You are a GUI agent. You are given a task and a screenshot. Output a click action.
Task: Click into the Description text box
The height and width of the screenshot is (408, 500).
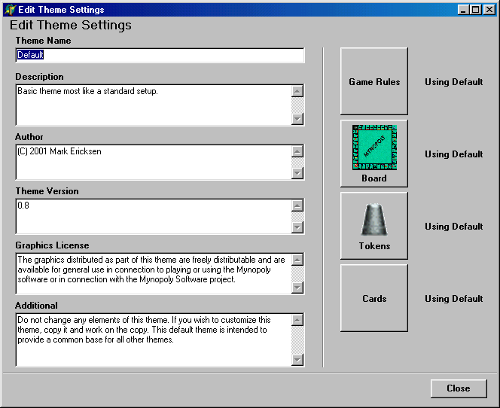(153, 105)
